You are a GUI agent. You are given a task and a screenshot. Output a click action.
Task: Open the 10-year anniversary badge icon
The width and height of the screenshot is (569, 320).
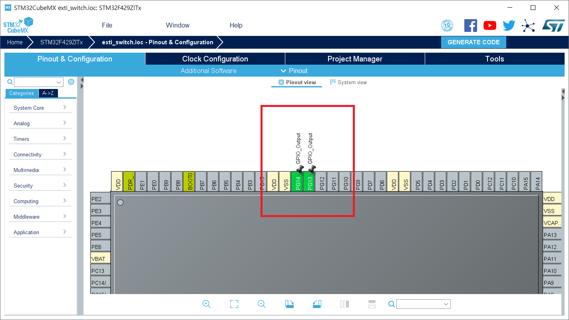tap(447, 26)
